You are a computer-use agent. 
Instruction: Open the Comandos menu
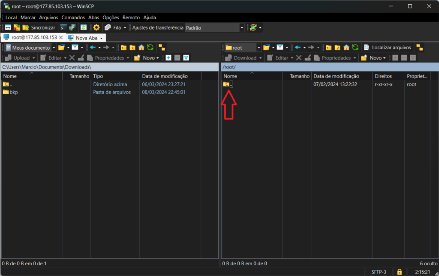(73, 17)
